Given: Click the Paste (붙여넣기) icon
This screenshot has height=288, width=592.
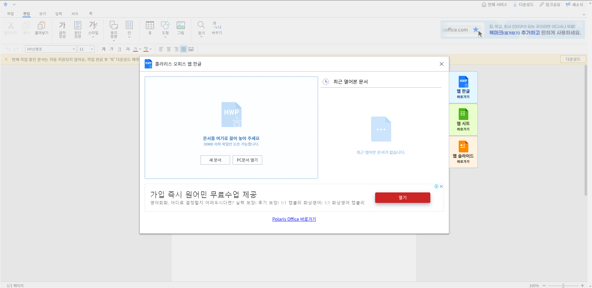Looking at the screenshot, I should click(42, 28).
